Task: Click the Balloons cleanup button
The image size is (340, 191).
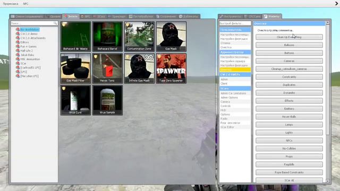Action: [x=289, y=45]
